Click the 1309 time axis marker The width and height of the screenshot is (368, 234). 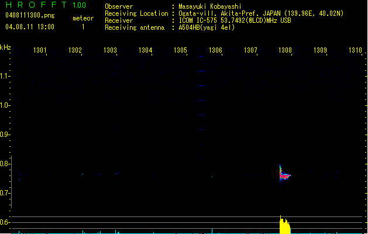(x=320, y=50)
